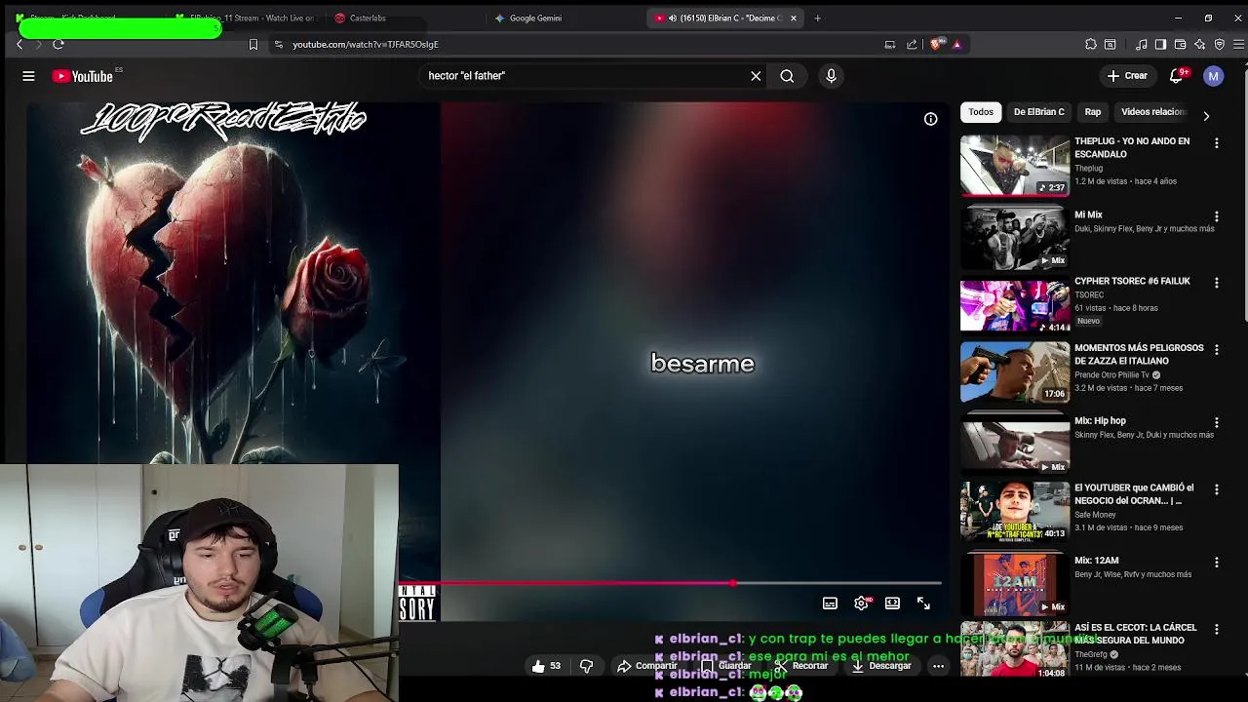Screen dimensions: 1248x702
Task: Seek using the red progress bar
Action: click(x=671, y=583)
